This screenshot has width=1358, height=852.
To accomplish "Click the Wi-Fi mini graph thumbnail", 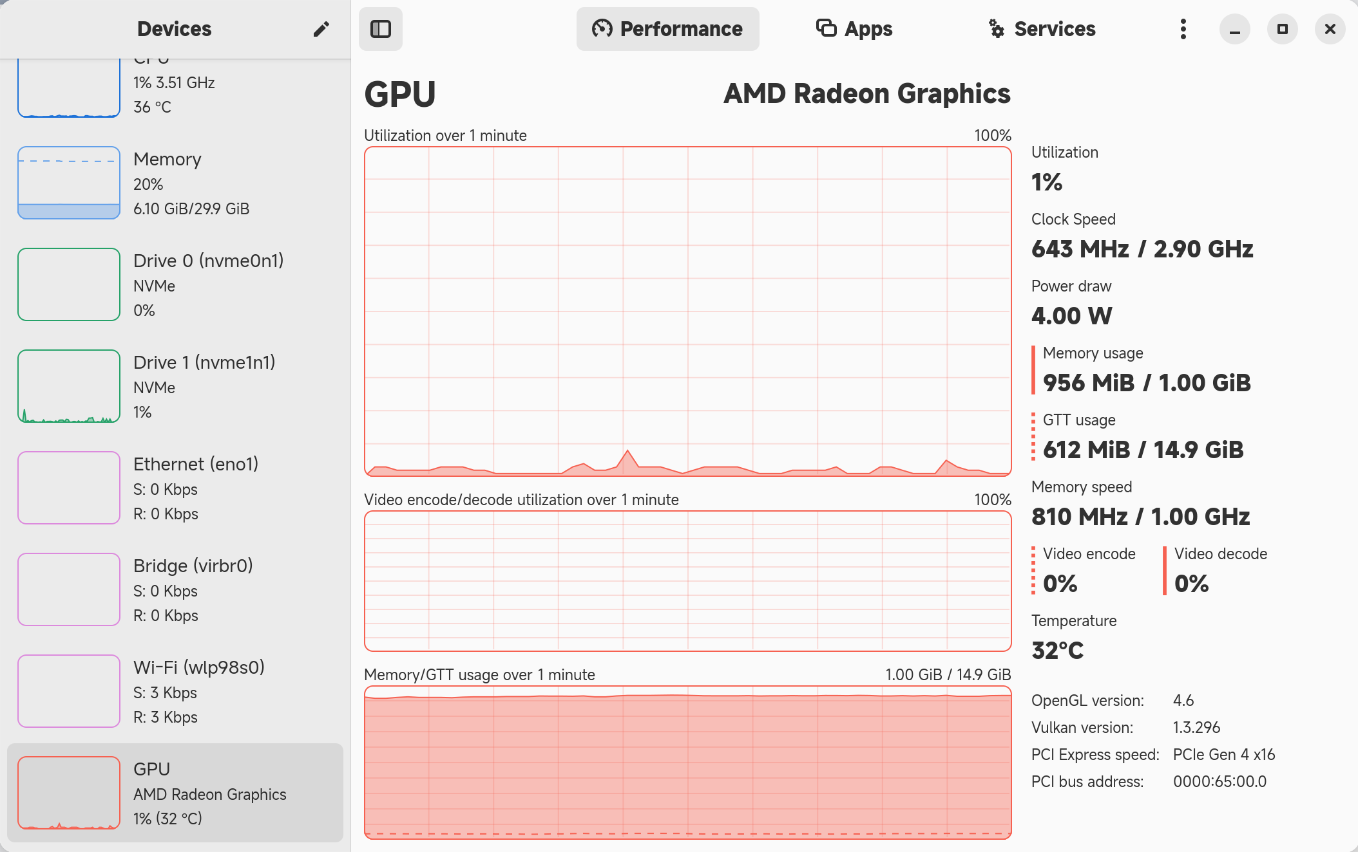I will point(69,692).
